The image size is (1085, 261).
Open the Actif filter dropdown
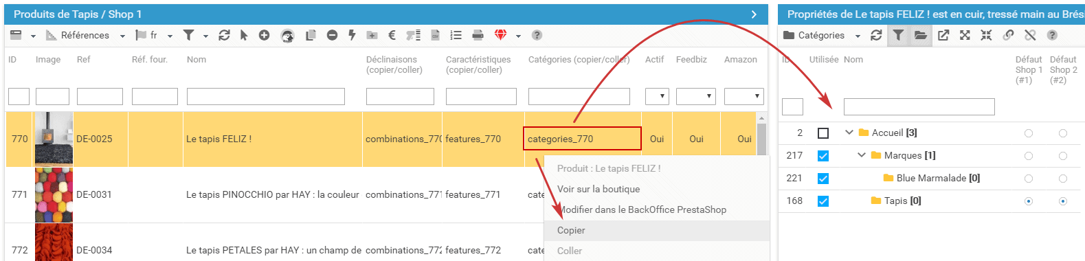(x=657, y=96)
